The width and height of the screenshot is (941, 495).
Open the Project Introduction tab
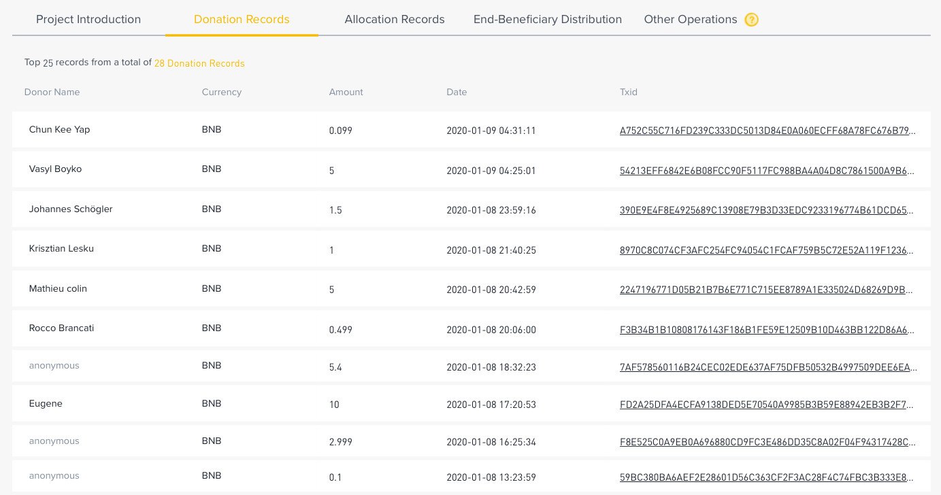[x=88, y=20]
